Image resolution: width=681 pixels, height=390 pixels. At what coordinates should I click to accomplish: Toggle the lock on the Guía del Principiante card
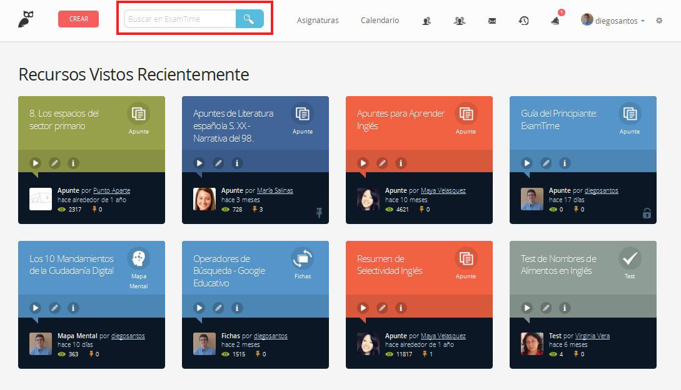pos(647,213)
